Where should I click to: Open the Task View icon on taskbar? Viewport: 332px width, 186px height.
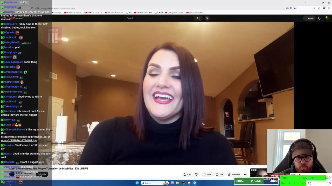(x=172, y=183)
